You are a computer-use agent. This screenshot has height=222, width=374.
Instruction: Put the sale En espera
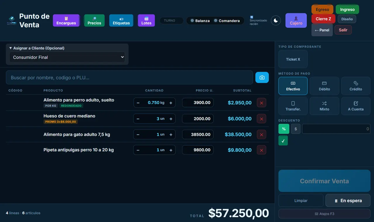pyautogui.click(x=348, y=201)
